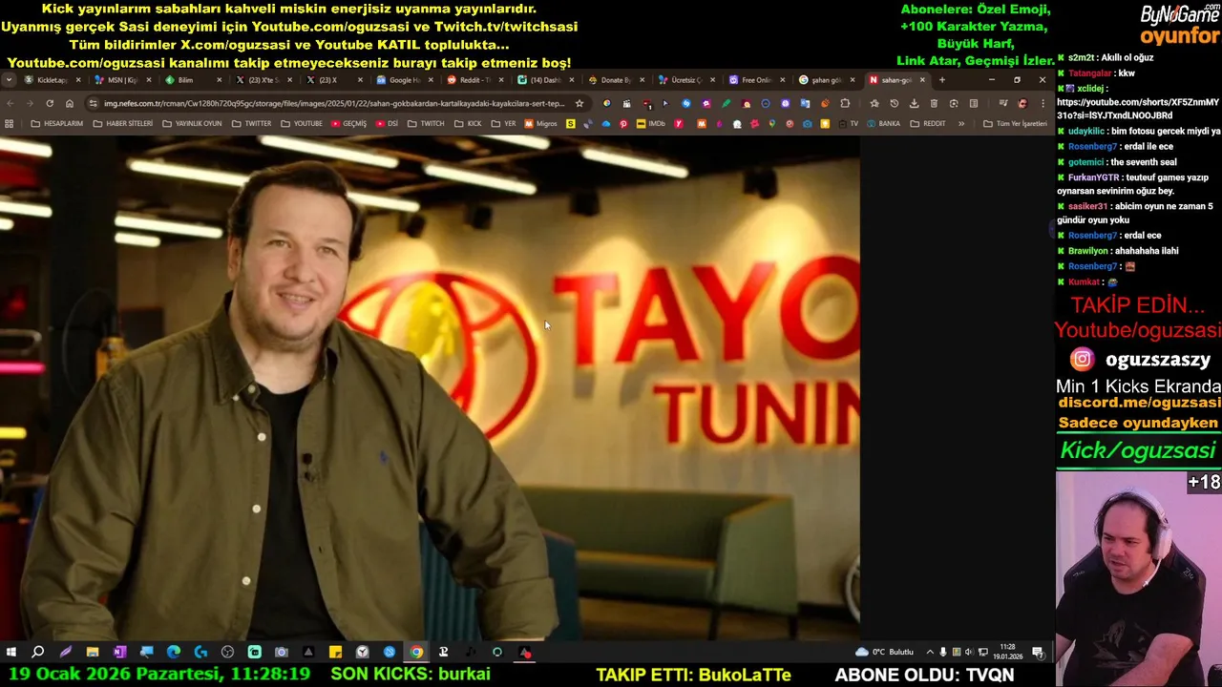
Task: Open the BANKA bookmarks folder
Action: [x=883, y=123]
